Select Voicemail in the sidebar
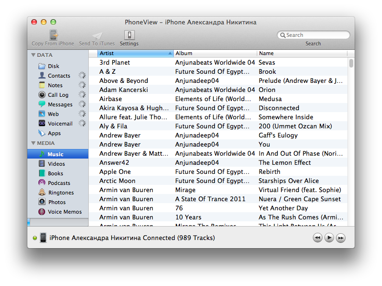Screen dimensions: 382x286 pos(60,124)
